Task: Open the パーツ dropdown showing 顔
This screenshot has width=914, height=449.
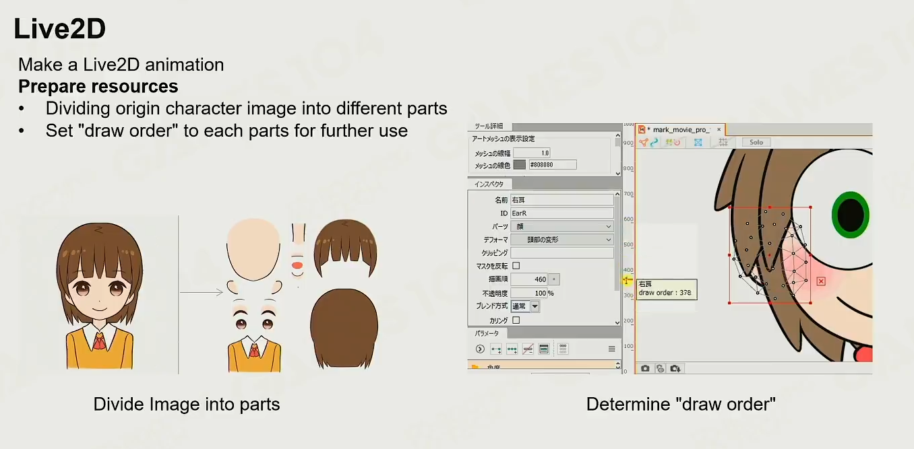Action: click(x=562, y=226)
